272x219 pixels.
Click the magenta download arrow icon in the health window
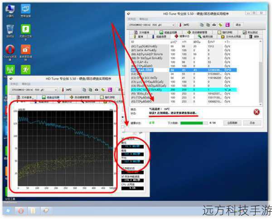click(x=228, y=25)
